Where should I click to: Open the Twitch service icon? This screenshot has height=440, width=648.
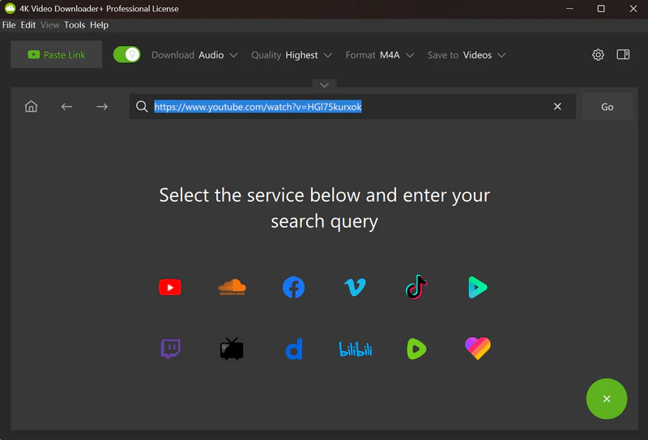click(170, 348)
